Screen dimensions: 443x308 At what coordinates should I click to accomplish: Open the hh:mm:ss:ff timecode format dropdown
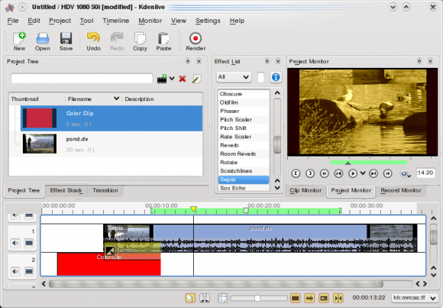pyautogui.click(x=413, y=298)
